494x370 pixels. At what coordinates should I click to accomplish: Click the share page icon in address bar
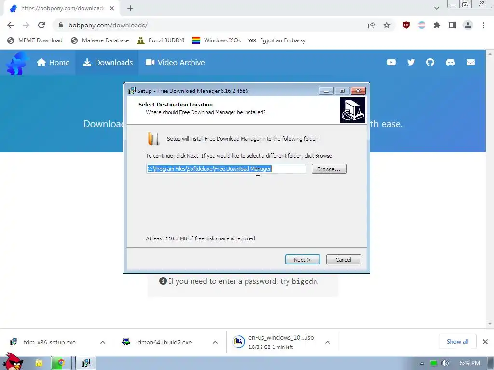pos(371,25)
